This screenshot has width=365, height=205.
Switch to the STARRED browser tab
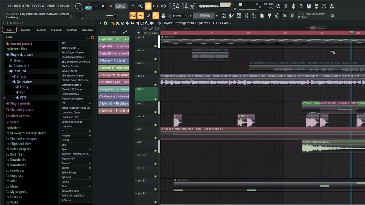click(88, 30)
